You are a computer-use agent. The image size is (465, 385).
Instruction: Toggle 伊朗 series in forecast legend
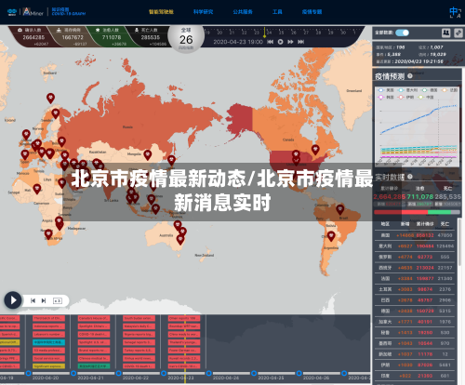tap(406, 98)
